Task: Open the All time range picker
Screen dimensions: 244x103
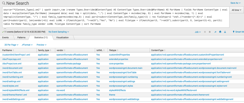Action: pos(236,10)
